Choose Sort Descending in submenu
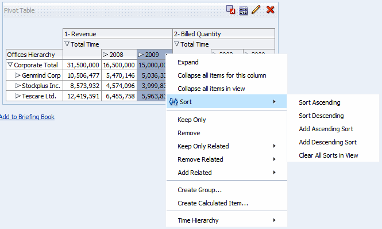Viewport: 382px width, 229px height. coord(333,116)
